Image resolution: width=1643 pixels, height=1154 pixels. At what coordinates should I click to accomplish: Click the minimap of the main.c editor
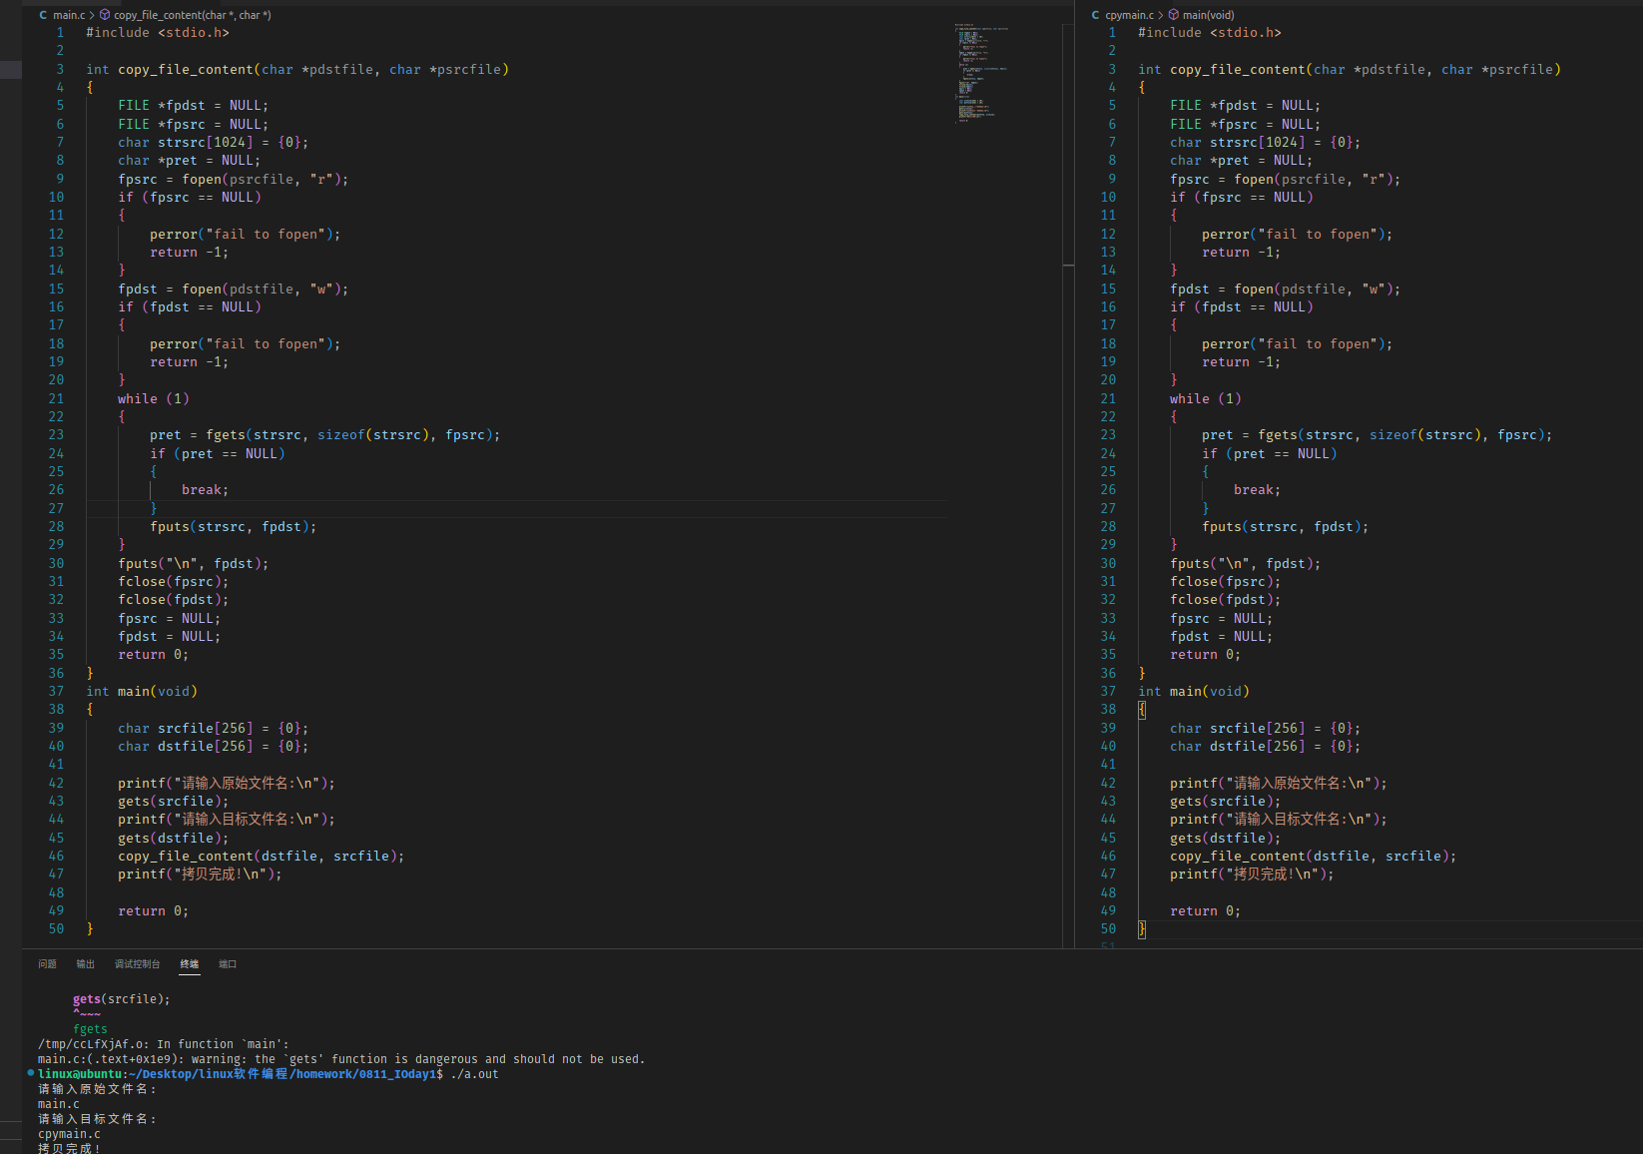point(983,72)
